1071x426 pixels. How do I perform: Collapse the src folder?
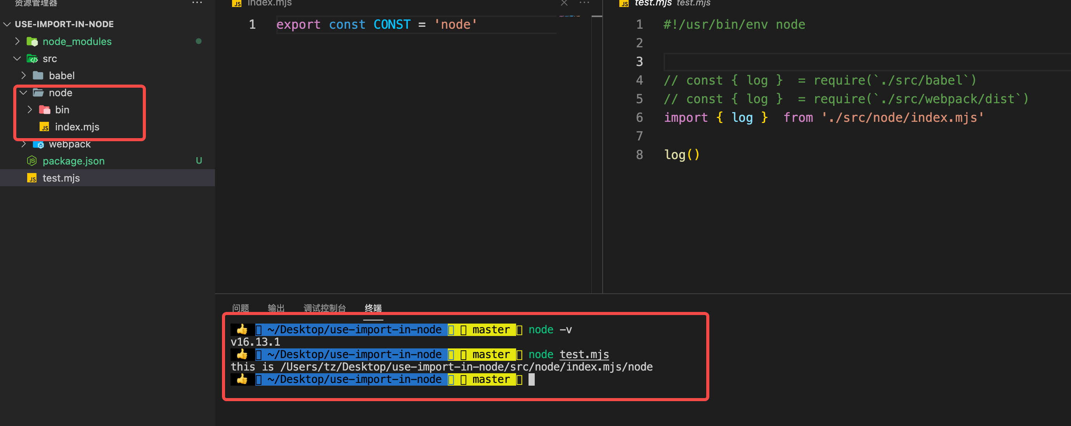[17, 59]
